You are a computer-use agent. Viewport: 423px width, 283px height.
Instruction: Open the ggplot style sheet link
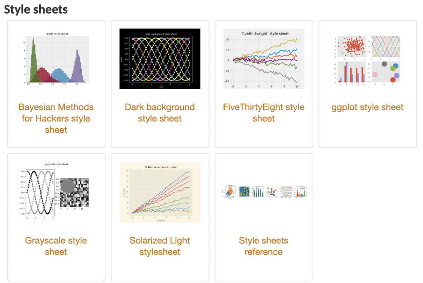(x=367, y=107)
